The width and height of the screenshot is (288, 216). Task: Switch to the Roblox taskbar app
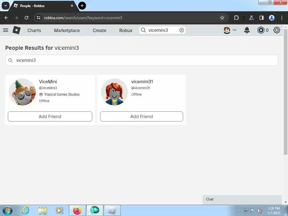pyautogui.click(x=112, y=210)
